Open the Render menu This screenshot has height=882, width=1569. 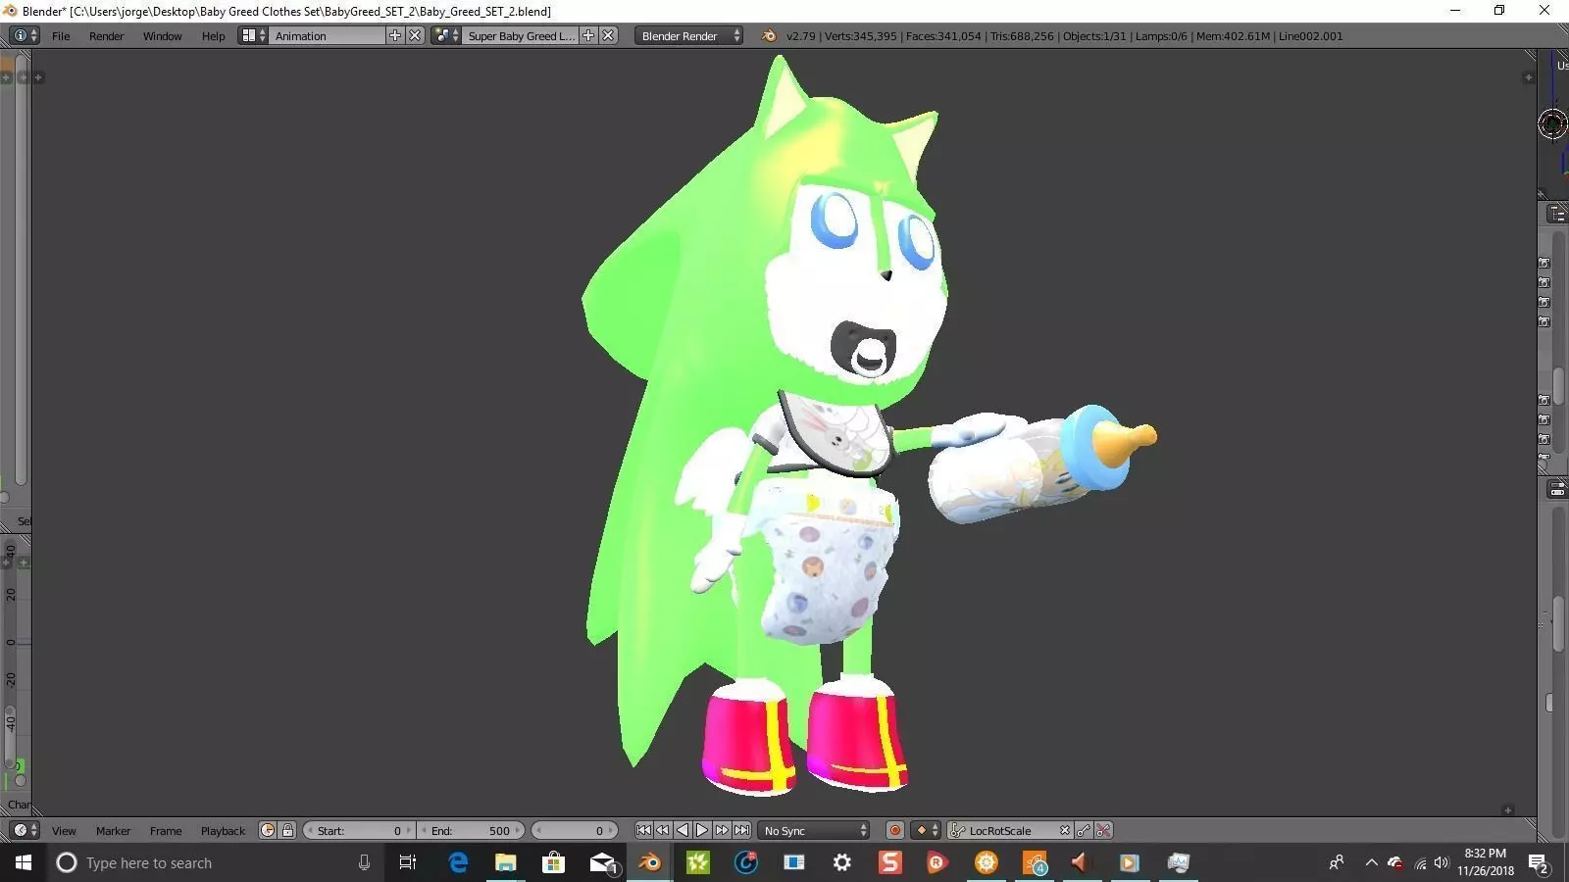(106, 36)
